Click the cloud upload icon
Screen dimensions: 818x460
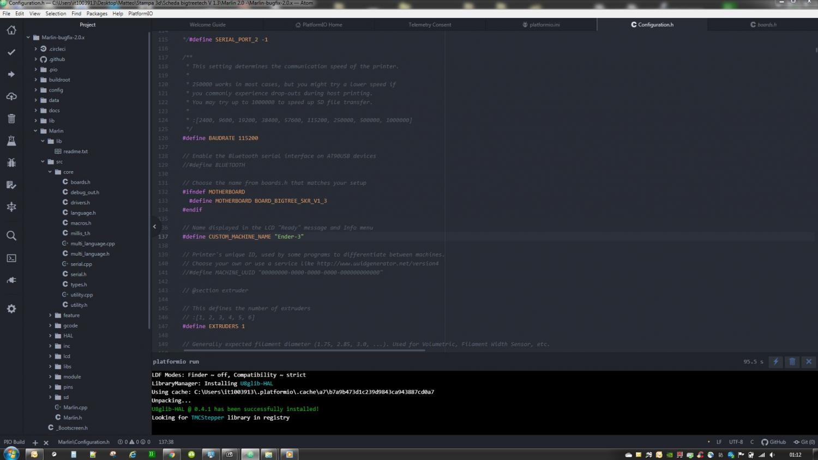[11, 96]
